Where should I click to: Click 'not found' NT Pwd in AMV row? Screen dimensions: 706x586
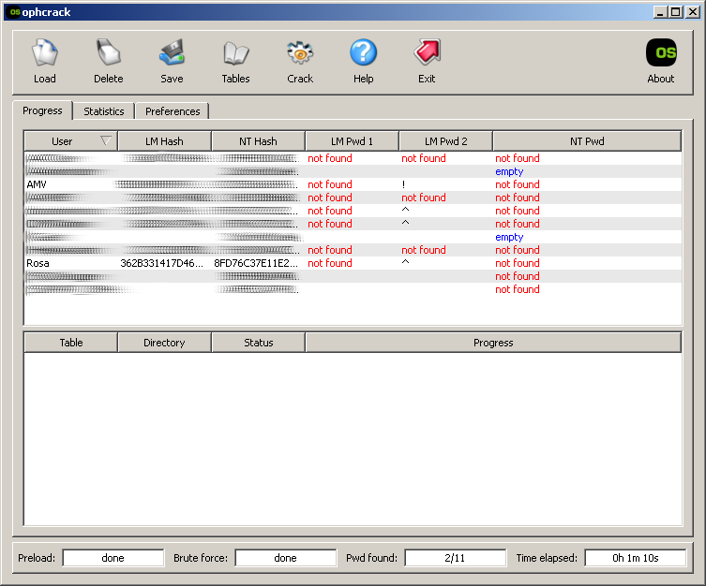click(x=518, y=184)
